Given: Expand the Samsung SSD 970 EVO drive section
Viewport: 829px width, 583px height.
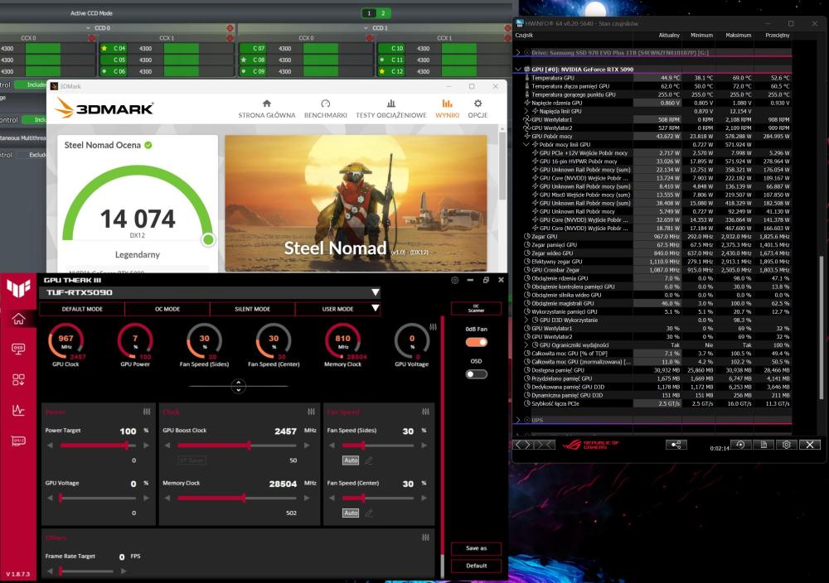Looking at the screenshot, I should 518,53.
